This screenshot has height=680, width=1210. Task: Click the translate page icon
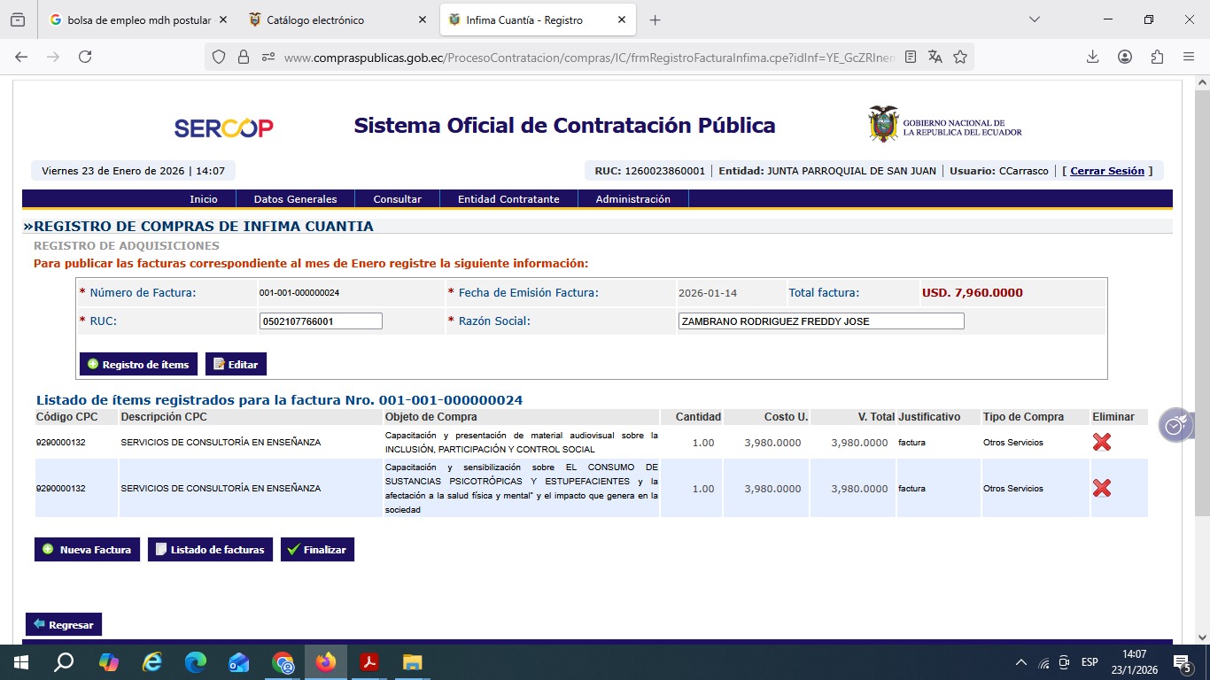935,57
